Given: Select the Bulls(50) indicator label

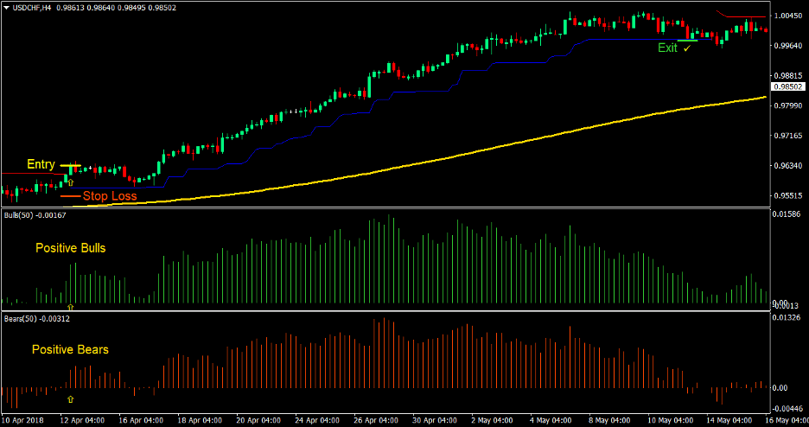Looking at the screenshot, I should tap(22, 214).
